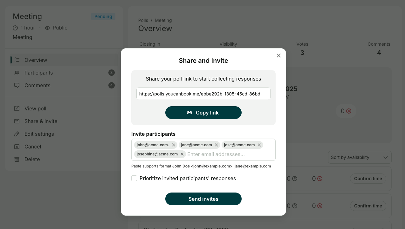Viewport: 405px width, 229px height.
Task: Enable Prioritize invited participants' responses checkbox
Action: pyautogui.click(x=134, y=178)
